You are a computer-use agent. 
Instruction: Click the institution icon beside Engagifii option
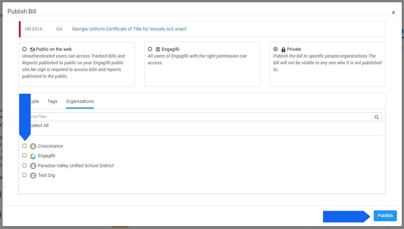[x=158, y=50]
